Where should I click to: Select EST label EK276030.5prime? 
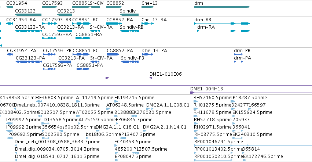tap(151, 112)
